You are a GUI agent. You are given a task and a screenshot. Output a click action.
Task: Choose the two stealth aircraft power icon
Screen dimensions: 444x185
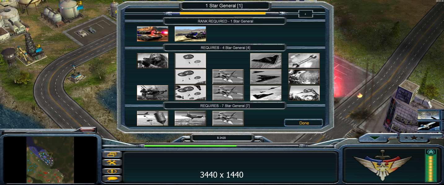click(x=266, y=77)
